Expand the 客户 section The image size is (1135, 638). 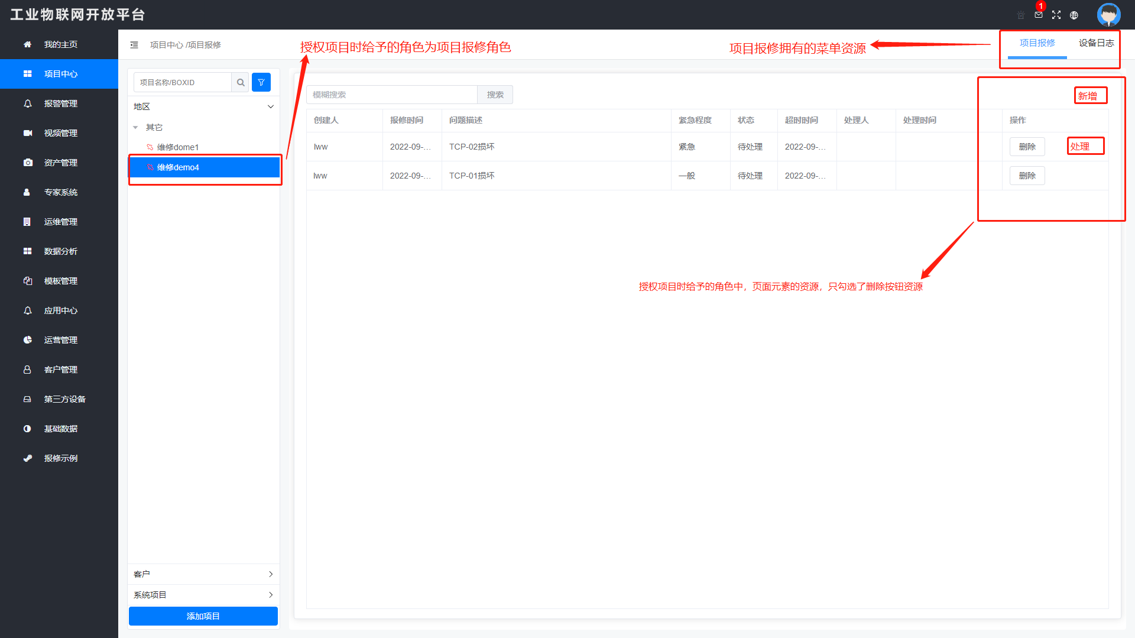pos(203,574)
